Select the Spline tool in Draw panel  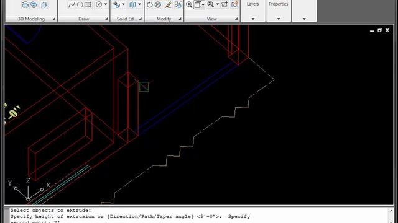(72, 5)
